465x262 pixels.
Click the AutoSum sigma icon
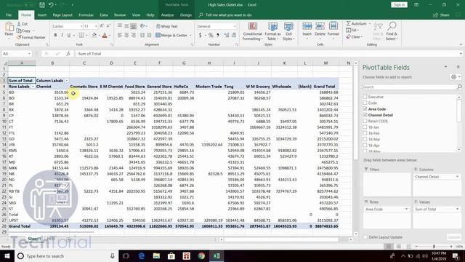[349, 23]
